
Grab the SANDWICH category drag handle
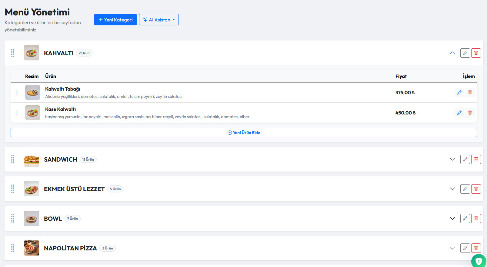[x=13, y=159]
